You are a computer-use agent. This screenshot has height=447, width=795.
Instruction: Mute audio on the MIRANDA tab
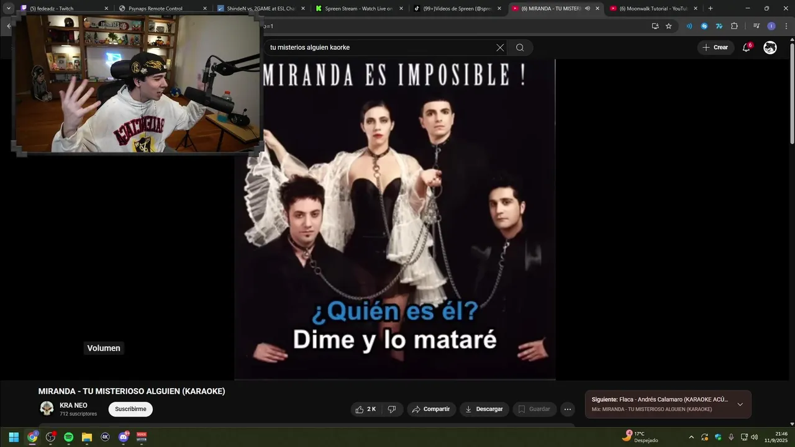588,9
